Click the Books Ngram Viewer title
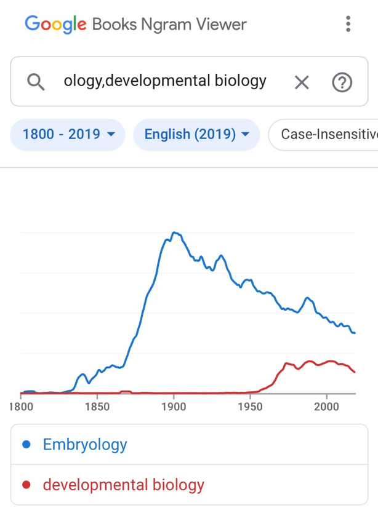The image size is (378, 524). click(x=169, y=25)
